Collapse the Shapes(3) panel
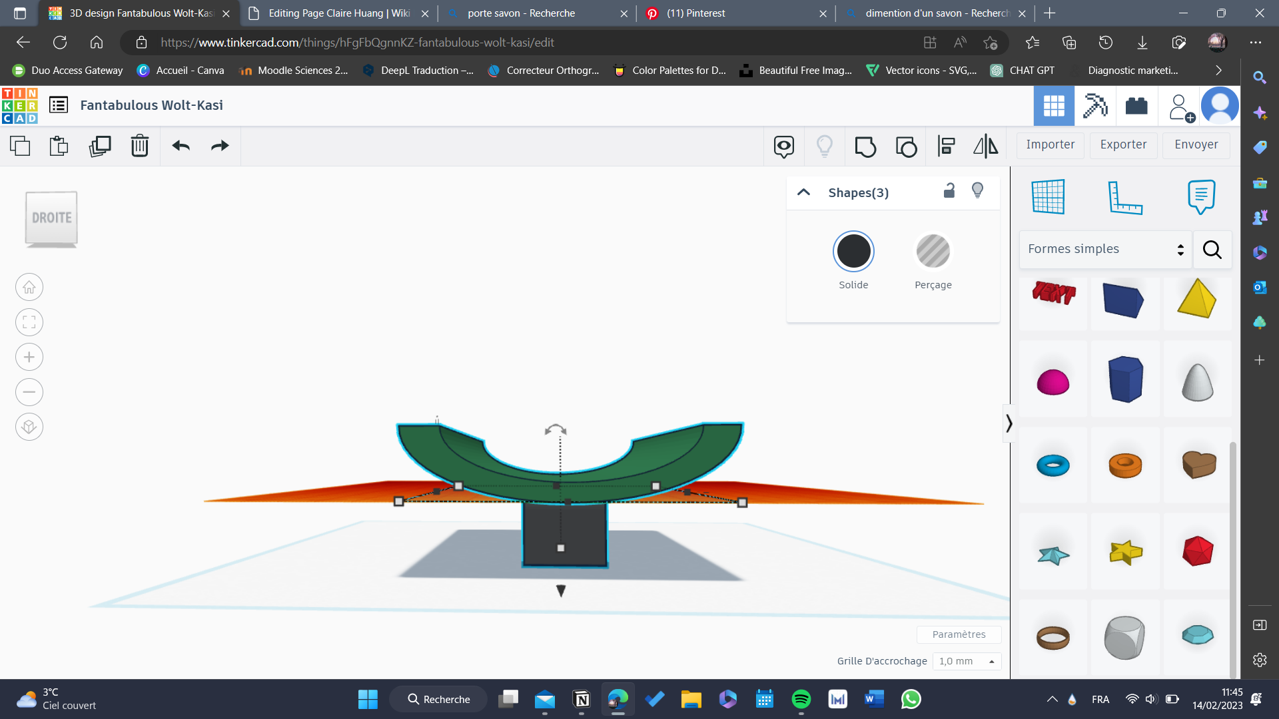Image resolution: width=1279 pixels, height=719 pixels. pyautogui.click(x=804, y=192)
